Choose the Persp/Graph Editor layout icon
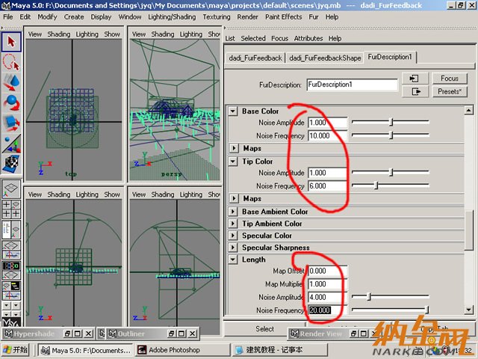The height and width of the screenshot is (359, 478). [x=12, y=250]
